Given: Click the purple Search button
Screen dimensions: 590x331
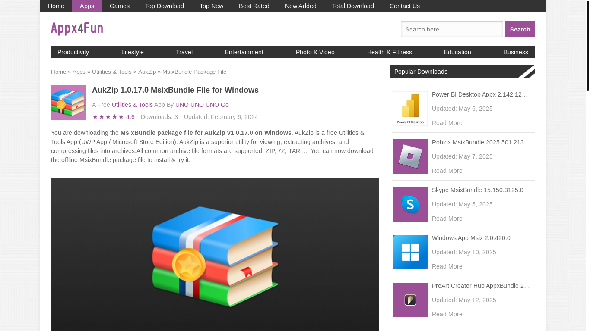Looking at the screenshot, I should (x=520, y=29).
